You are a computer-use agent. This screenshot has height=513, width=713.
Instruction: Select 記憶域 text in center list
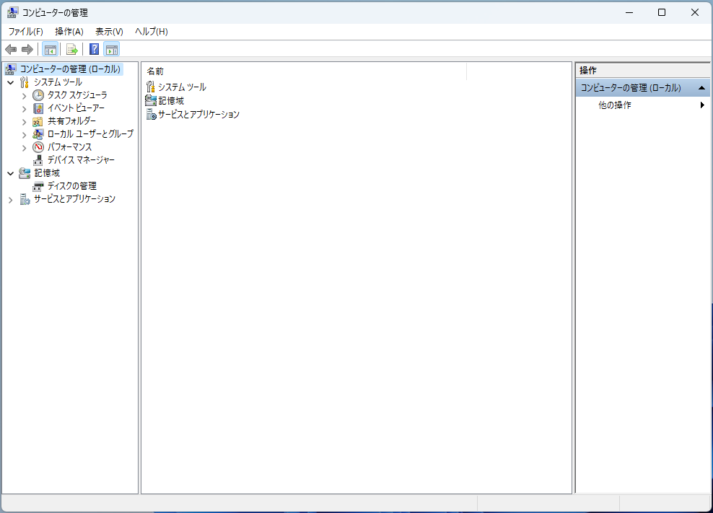pyautogui.click(x=171, y=100)
